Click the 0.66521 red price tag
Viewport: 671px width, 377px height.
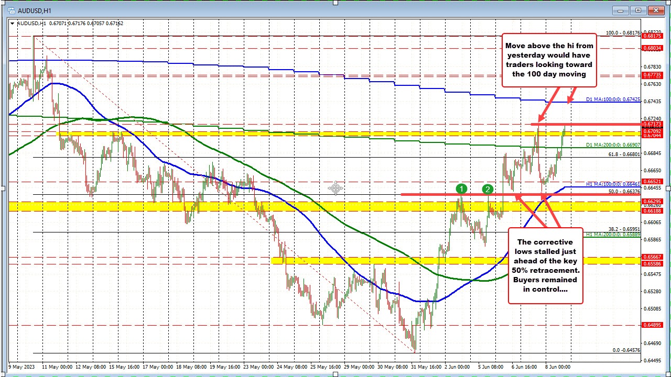click(x=652, y=182)
